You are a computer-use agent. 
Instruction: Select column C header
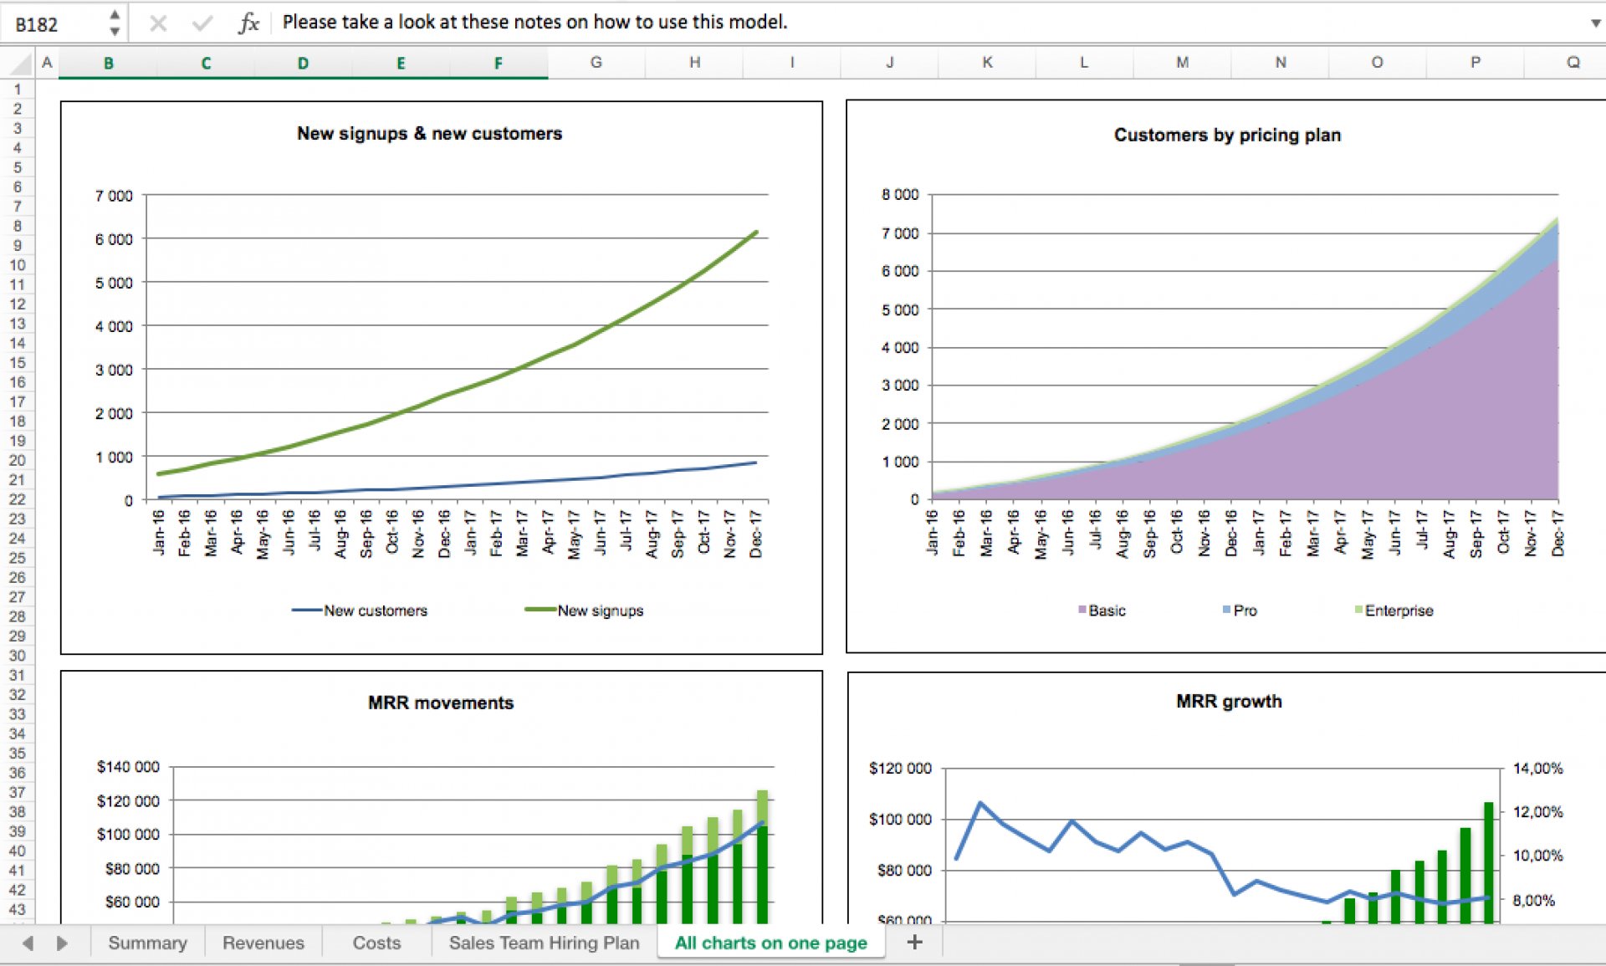click(x=206, y=63)
